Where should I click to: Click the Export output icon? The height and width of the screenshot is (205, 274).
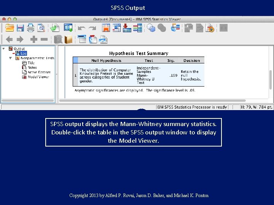coord(55,28)
